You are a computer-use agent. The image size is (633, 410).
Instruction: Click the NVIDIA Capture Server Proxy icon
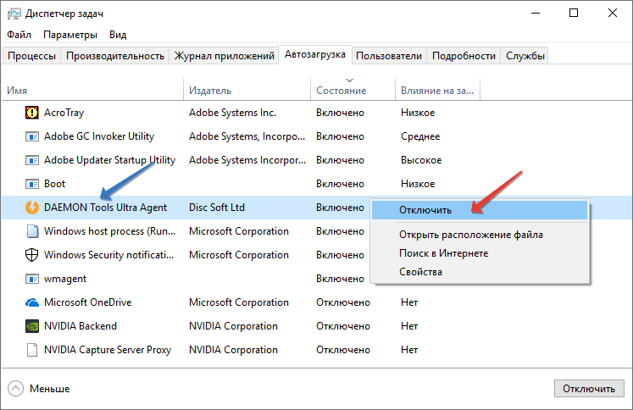click(32, 350)
